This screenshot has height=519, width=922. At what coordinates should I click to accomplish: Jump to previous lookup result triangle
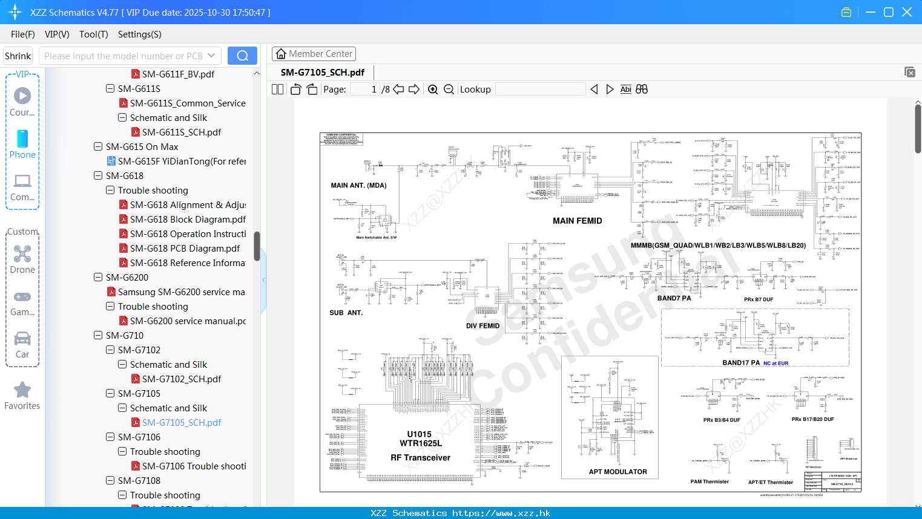pos(594,89)
